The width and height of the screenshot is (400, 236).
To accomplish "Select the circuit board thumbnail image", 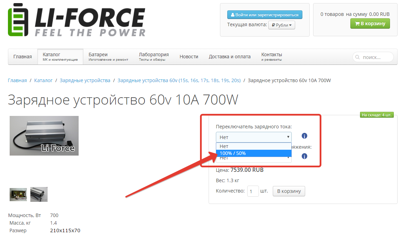I will pyautogui.click(x=18, y=194).
